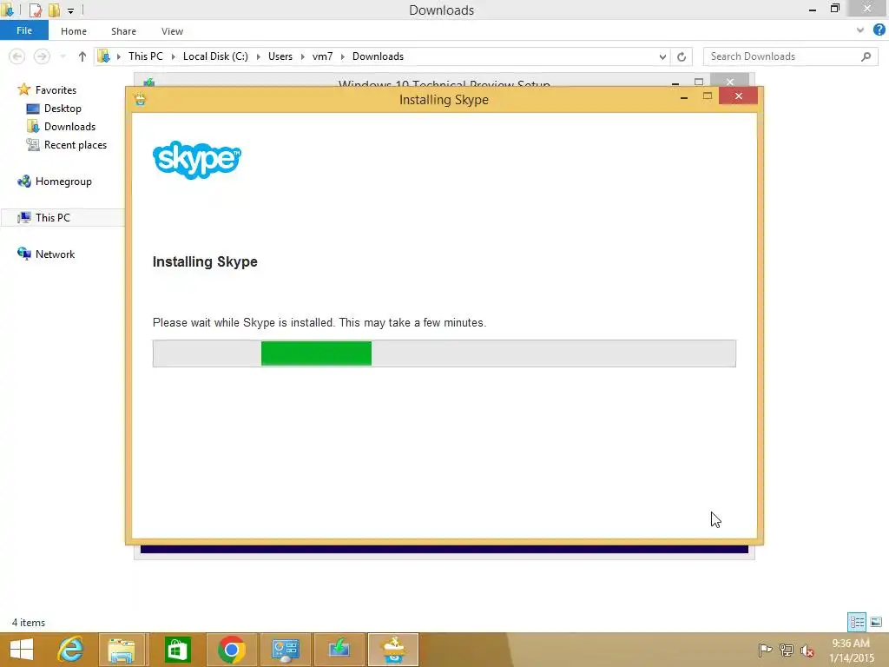Viewport: 889px width, 667px height.
Task: Open Explorer Help icon
Action: click(879, 30)
